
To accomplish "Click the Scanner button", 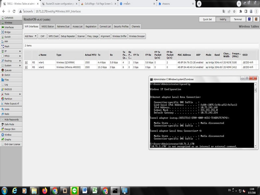I will click(x=81, y=36).
